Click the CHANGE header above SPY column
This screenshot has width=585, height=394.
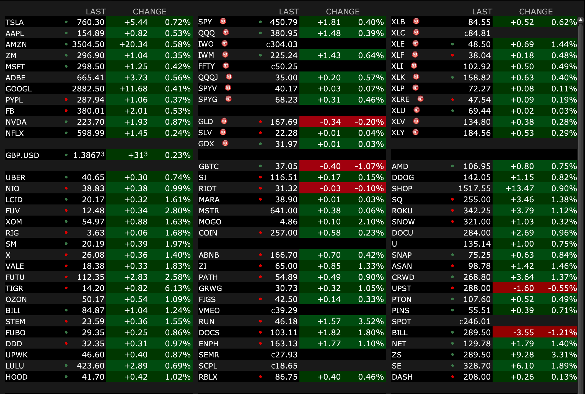(x=343, y=11)
